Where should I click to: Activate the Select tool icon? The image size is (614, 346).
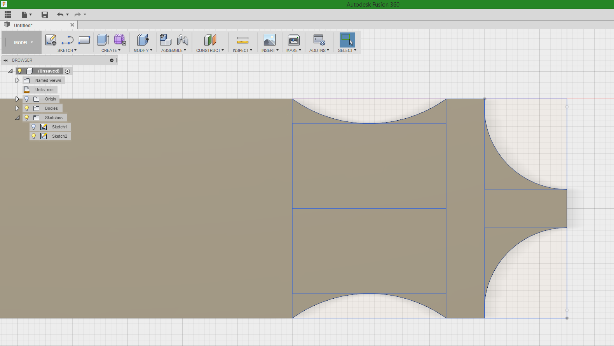pyautogui.click(x=347, y=40)
